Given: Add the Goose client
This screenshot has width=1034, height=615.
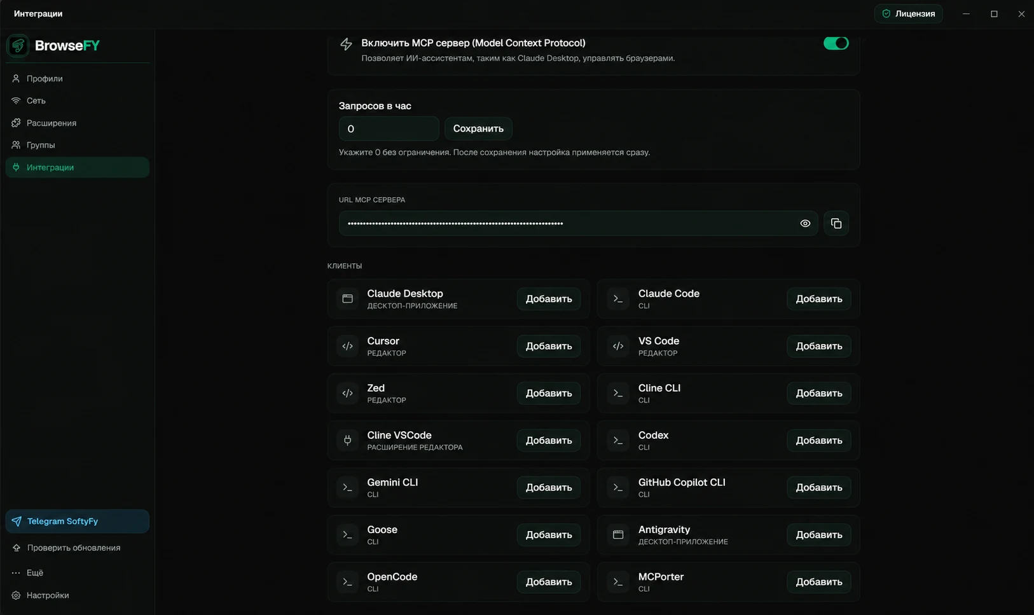Looking at the screenshot, I should click(549, 534).
